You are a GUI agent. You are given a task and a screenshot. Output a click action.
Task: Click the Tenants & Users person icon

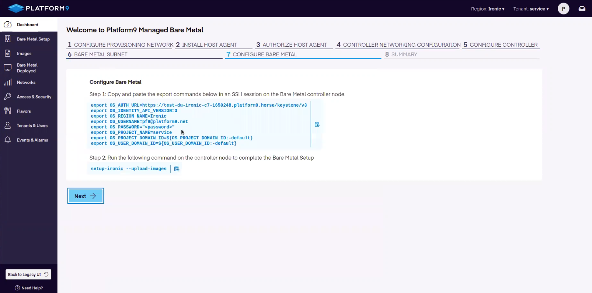(7, 125)
